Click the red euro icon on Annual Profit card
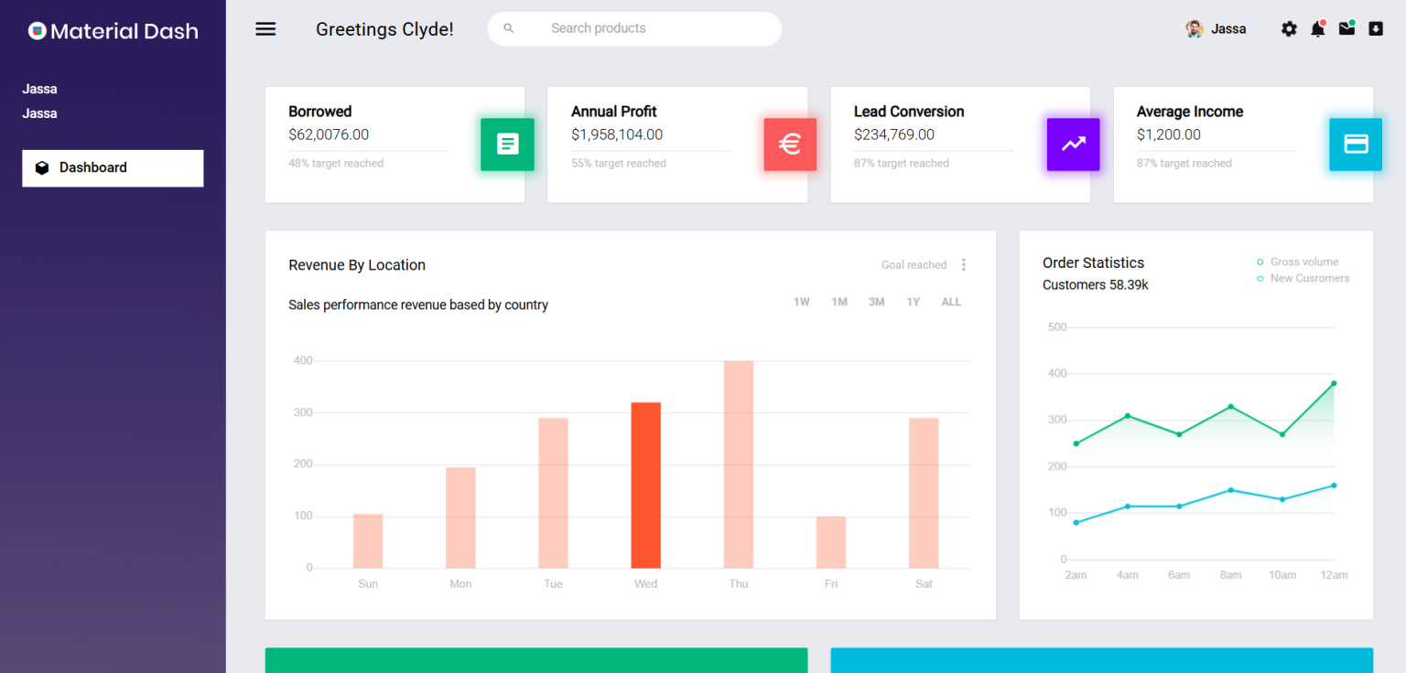This screenshot has width=1406, height=673. [790, 144]
